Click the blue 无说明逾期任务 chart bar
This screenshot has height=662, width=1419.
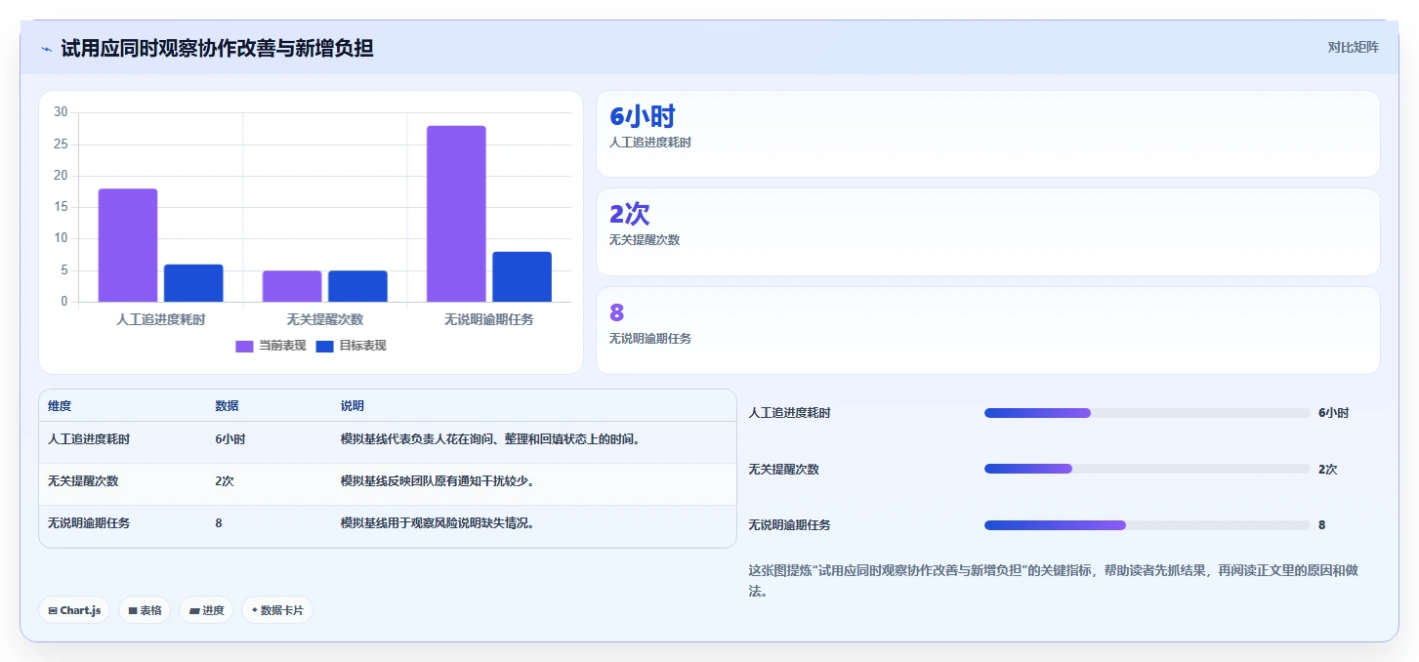tap(522, 276)
